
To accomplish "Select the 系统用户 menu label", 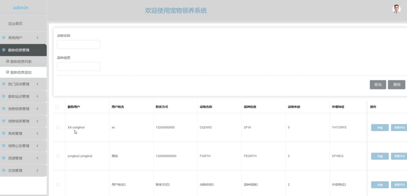I will [x=15, y=38].
